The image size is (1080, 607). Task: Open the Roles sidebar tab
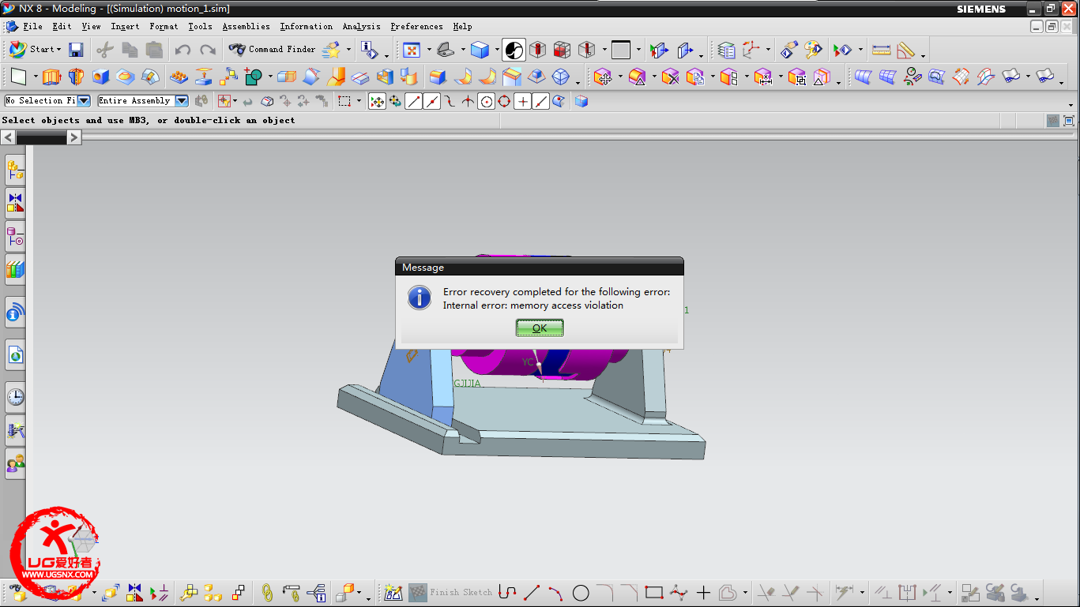click(15, 463)
